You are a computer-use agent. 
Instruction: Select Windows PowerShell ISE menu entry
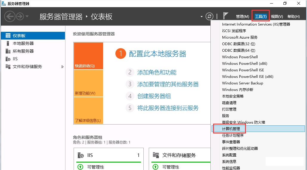point(243,70)
